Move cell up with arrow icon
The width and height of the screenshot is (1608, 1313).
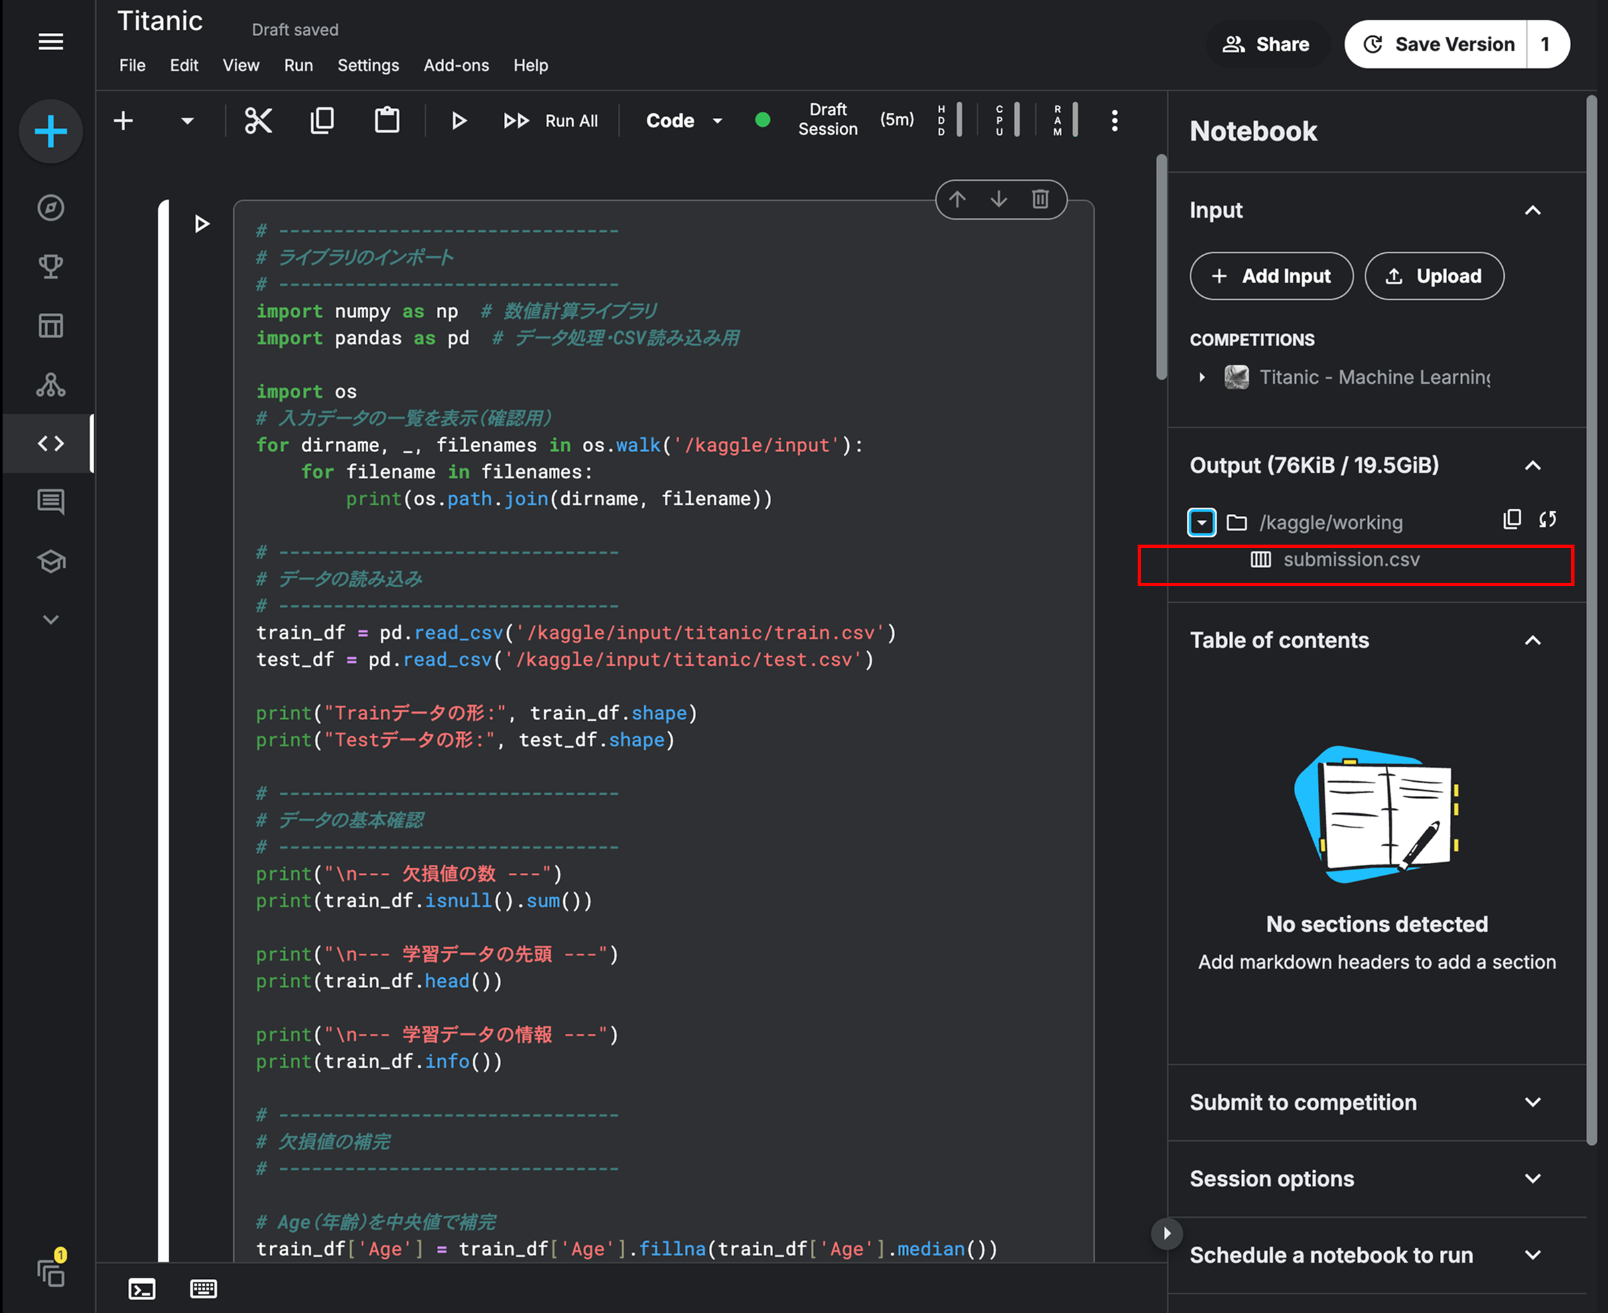click(x=957, y=199)
